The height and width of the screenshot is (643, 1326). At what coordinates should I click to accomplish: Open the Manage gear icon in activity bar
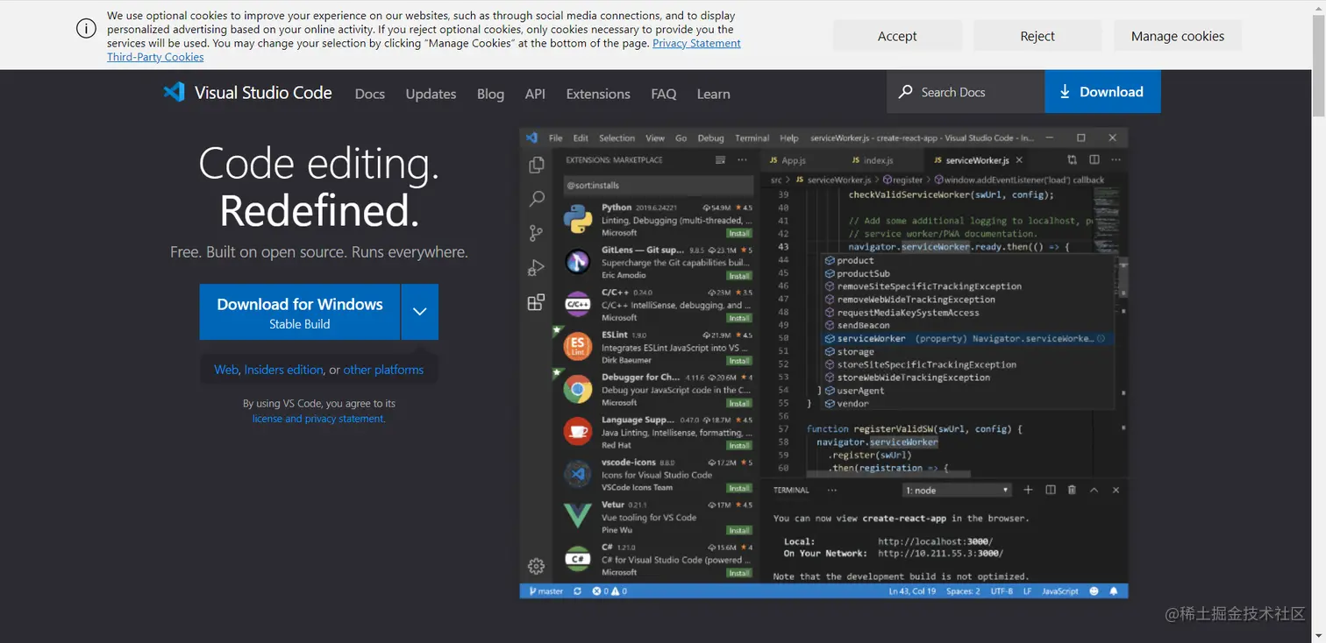pyautogui.click(x=536, y=566)
